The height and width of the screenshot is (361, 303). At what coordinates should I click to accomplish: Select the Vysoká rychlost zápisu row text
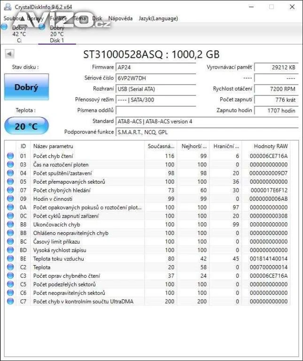coord(60,250)
